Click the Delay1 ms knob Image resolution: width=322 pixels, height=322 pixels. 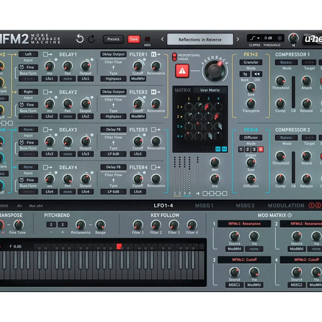pos(49,66)
